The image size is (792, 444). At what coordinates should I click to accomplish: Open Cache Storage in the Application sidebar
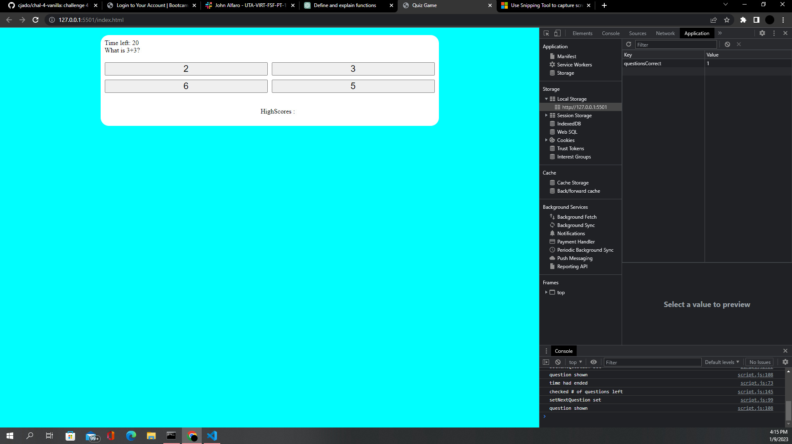[x=573, y=182]
